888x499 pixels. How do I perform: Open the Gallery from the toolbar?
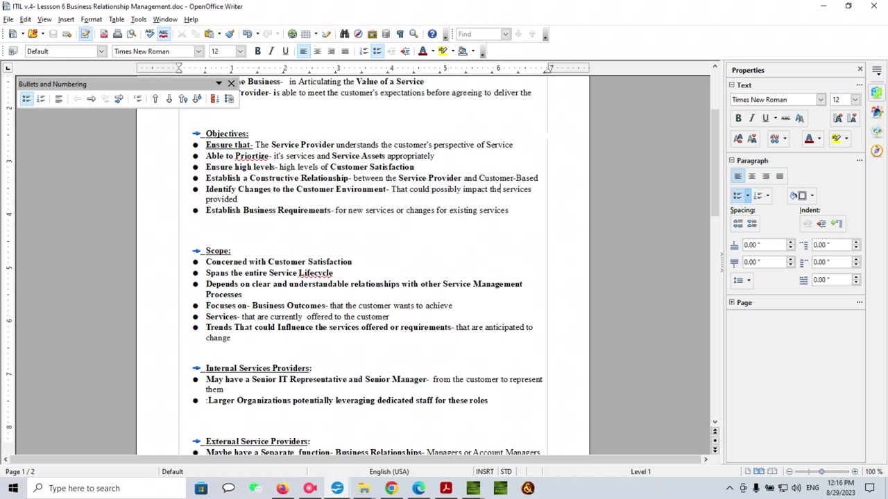pos(372,33)
